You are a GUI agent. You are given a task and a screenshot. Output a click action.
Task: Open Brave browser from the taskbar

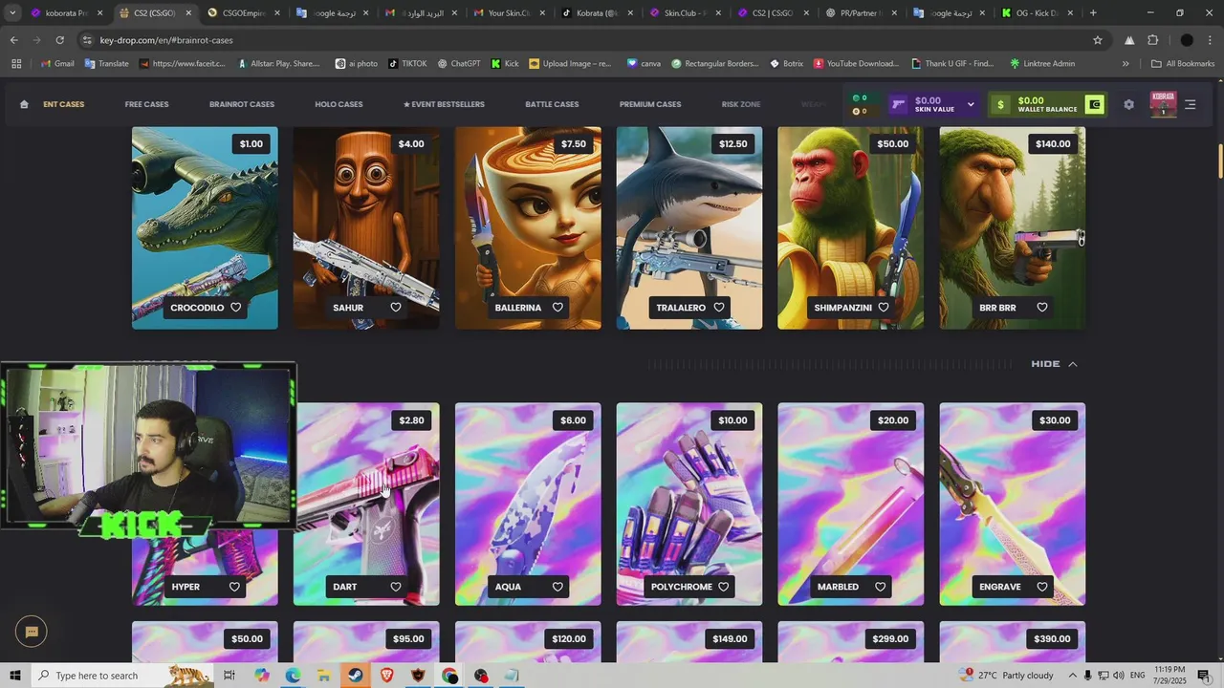386,676
